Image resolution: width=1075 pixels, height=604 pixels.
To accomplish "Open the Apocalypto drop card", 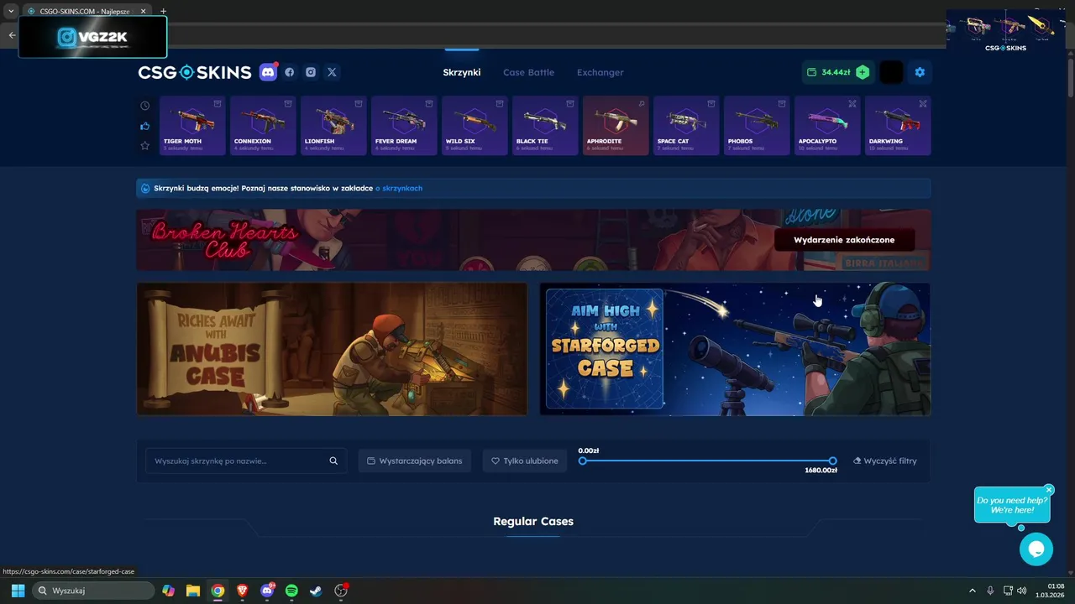I will click(827, 126).
